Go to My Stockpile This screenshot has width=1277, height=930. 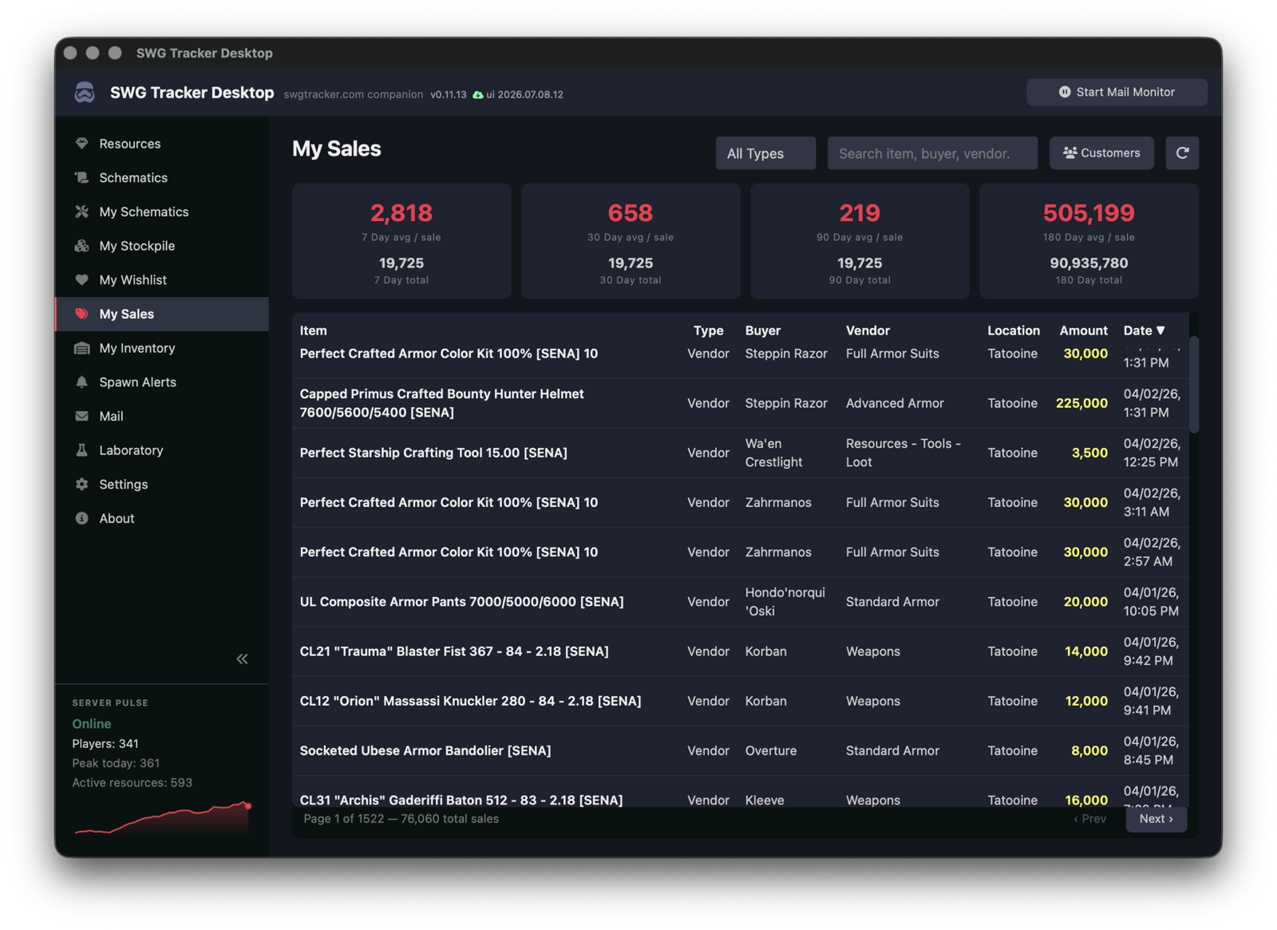coord(162,246)
